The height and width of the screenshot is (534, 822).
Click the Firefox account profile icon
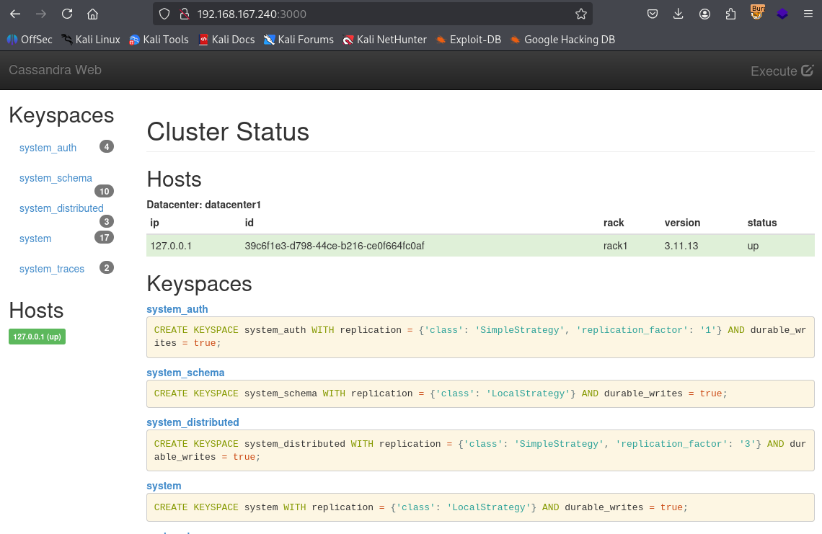pyautogui.click(x=704, y=14)
